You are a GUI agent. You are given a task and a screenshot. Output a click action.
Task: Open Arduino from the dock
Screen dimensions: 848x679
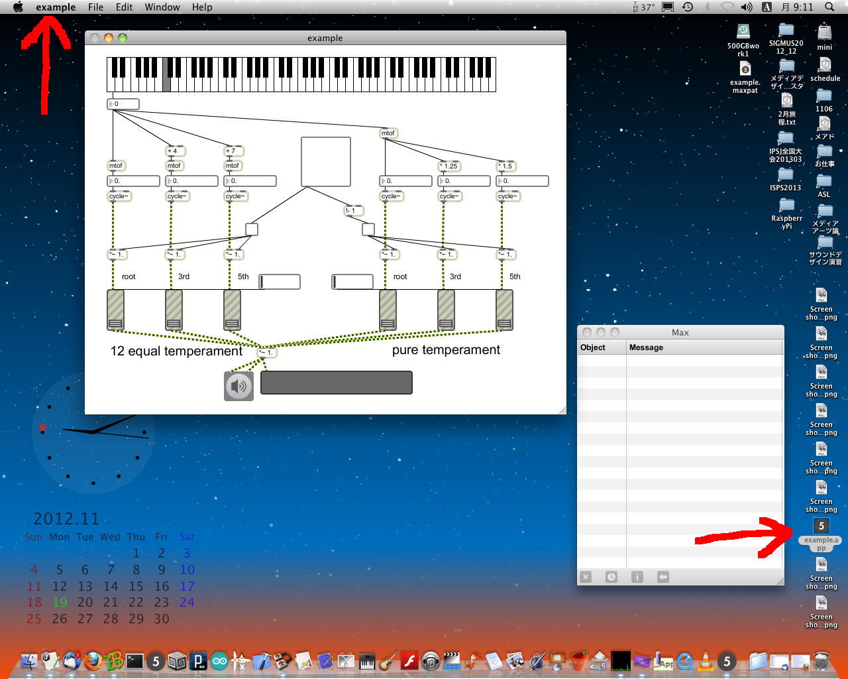219,660
